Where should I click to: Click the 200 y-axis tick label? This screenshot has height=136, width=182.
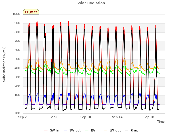[17, 86]
